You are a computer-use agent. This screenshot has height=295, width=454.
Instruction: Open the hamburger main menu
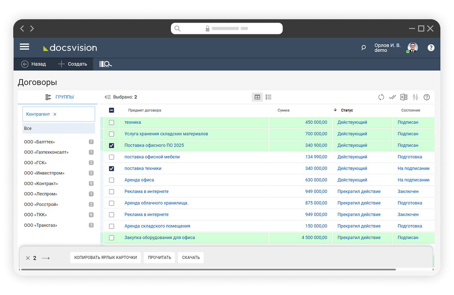tap(25, 47)
